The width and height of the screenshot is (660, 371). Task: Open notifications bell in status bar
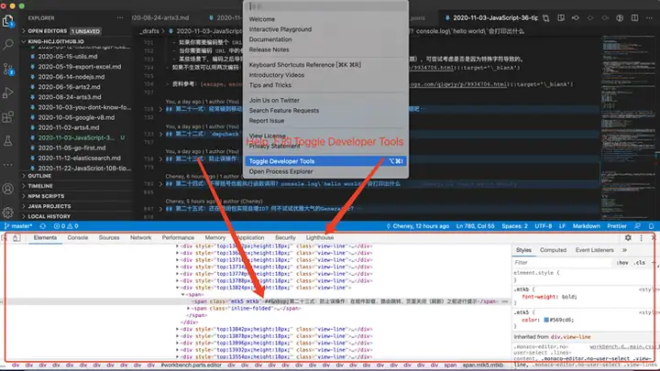tap(651, 226)
